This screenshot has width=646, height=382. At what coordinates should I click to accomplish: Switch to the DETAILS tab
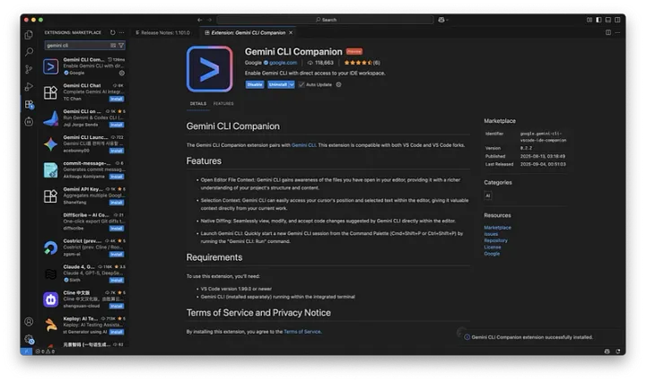198,104
